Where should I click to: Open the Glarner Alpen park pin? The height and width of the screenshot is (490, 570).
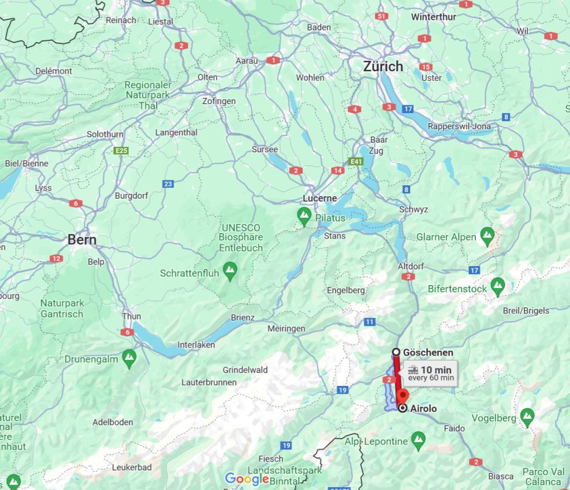click(x=487, y=237)
